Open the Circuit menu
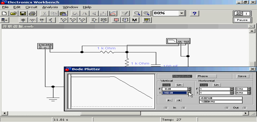 [32, 7]
